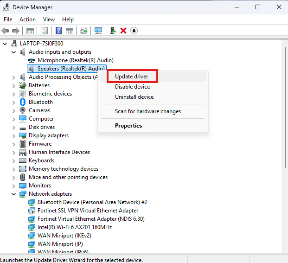
Task: Click the Fortinet SSL VPN adapter icon
Action: [x=32, y=211]
